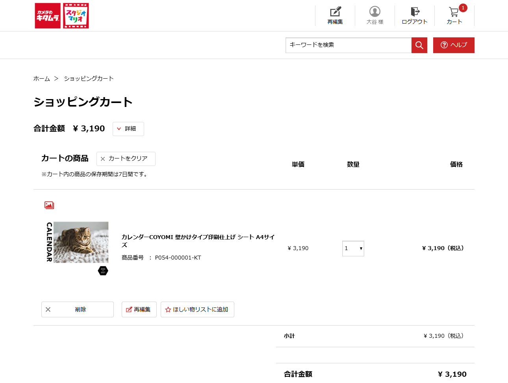The height and width of the screenshot is (383, 508).
Task: Click the ヘルプ question mark icon button
Action: click(454, 45)
